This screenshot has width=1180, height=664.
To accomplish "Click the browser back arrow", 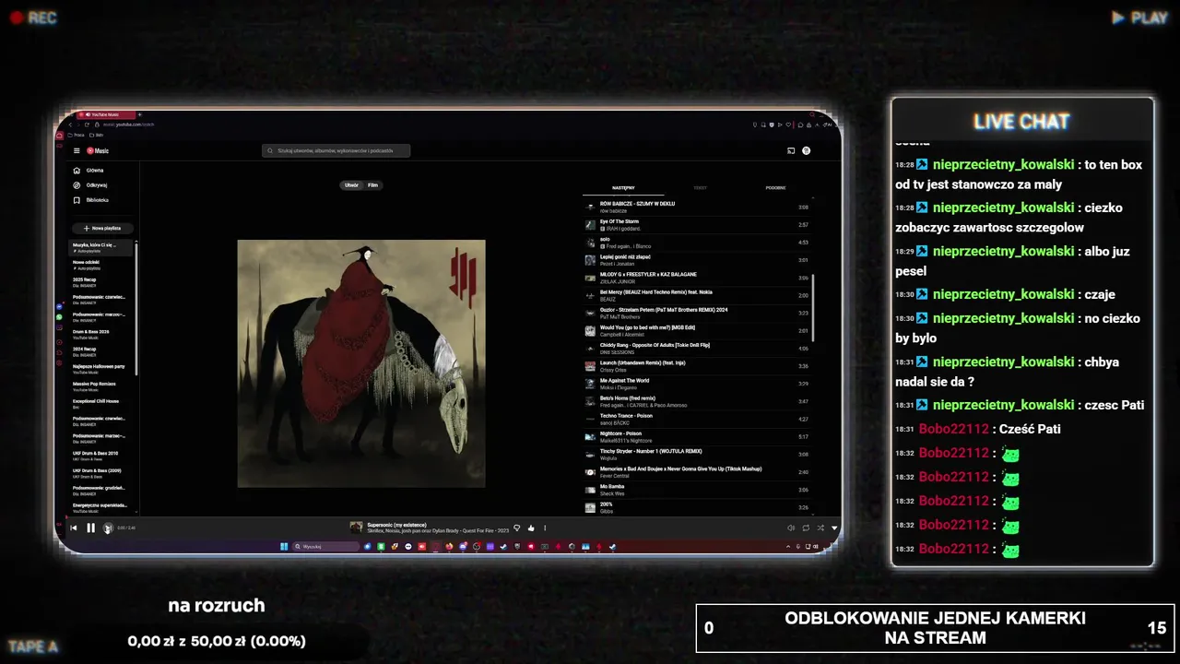I will [69, 125].
